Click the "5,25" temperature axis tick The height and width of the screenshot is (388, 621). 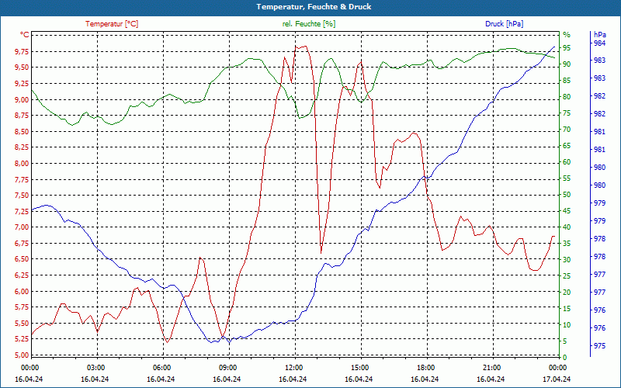click(23, 339)
